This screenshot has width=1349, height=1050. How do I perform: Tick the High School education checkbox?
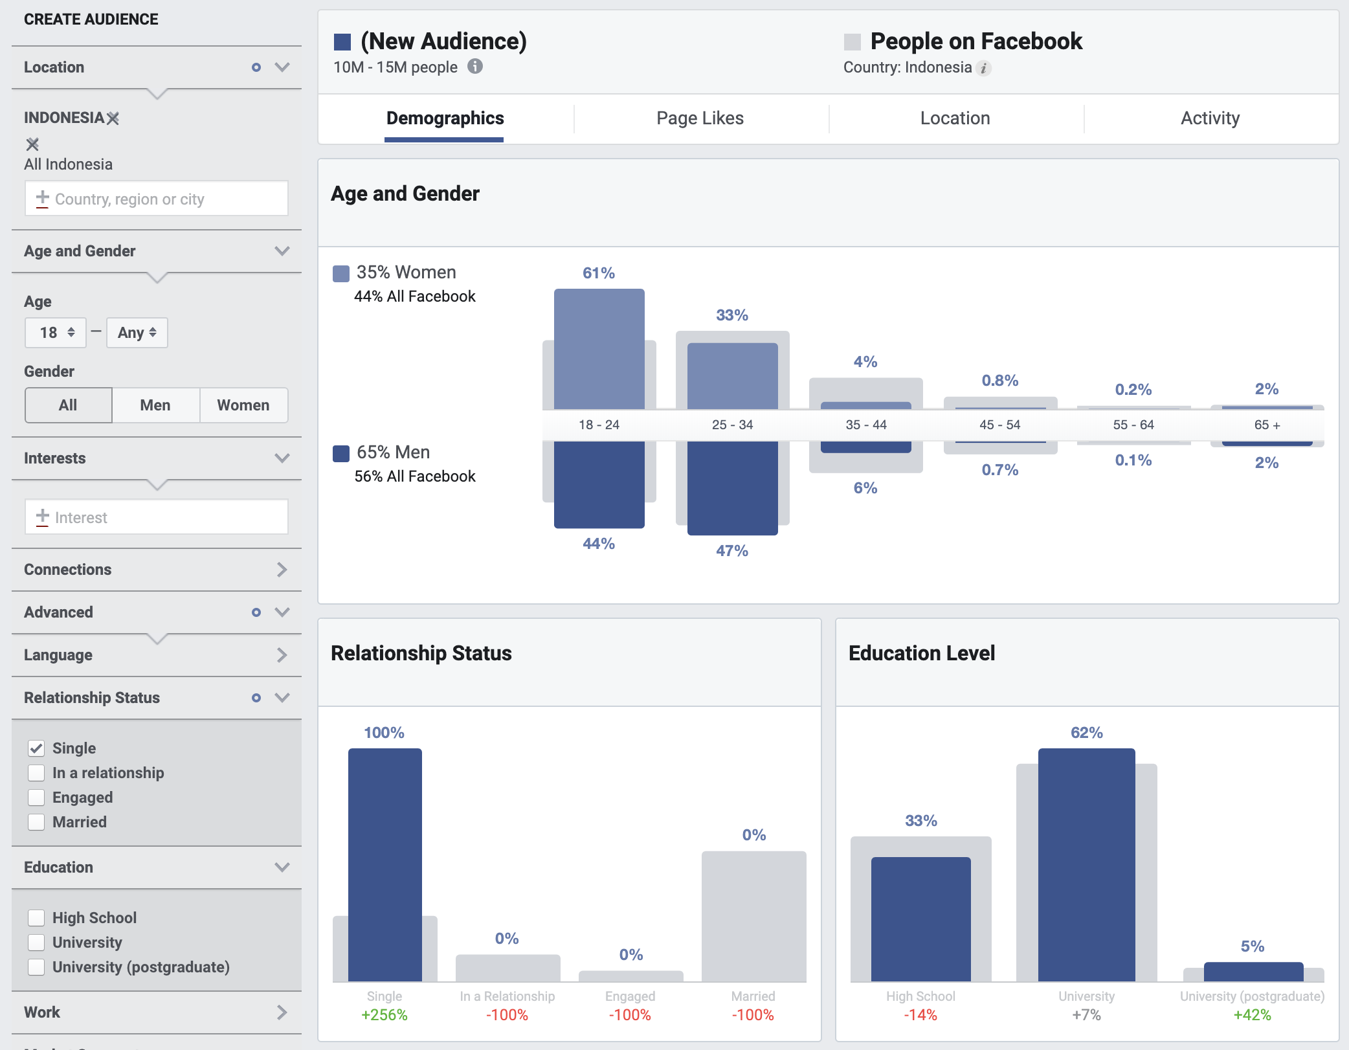[36, 918]
